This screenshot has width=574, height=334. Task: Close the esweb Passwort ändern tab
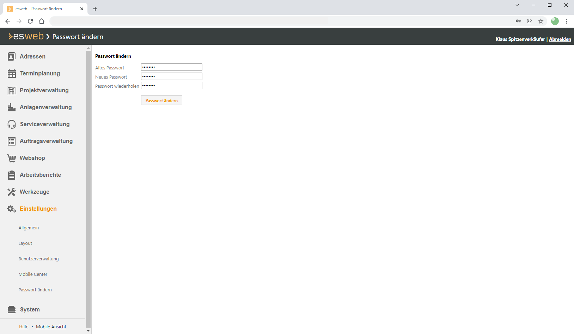[x=82, y=9]
